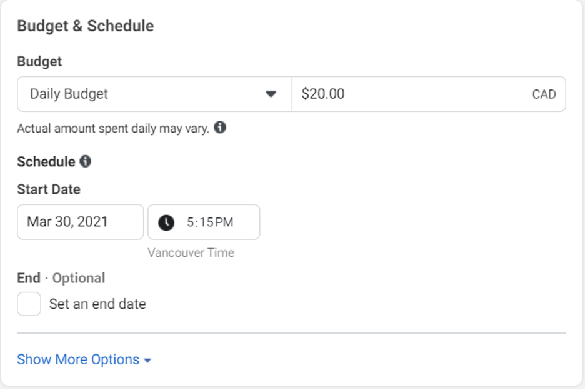Check the Set an end date checkbox
Viewport: 585px width, 390px height.
(x=29, y=304)
